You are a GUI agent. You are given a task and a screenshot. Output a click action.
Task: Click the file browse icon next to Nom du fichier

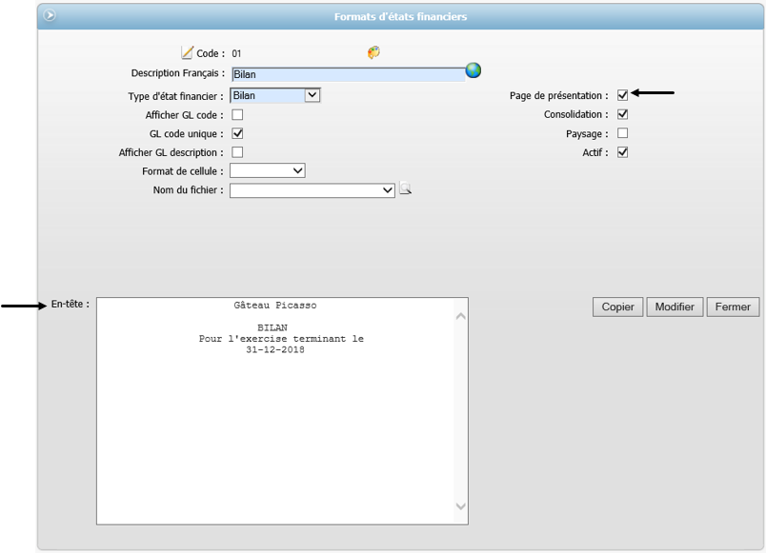[406, 189]
